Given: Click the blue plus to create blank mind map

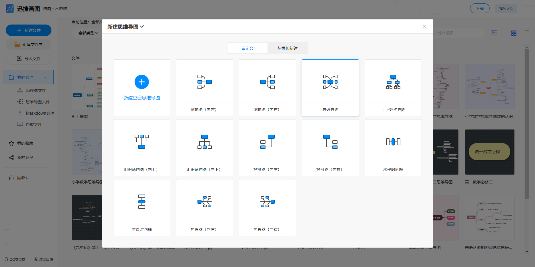Looking at the screenshot, I should (141, 82).
